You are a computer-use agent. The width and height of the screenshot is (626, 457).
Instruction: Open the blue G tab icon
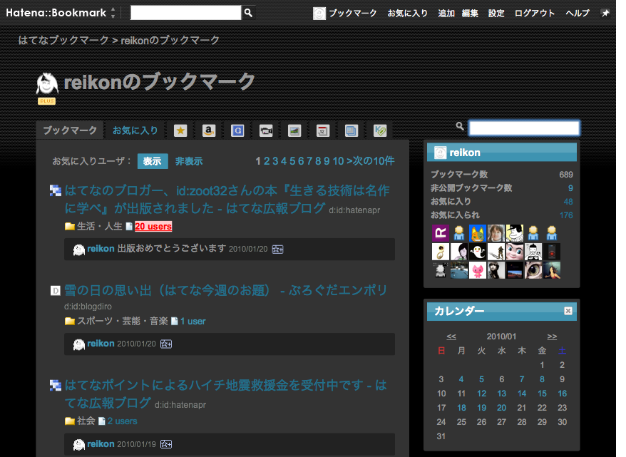click(237, 130)
